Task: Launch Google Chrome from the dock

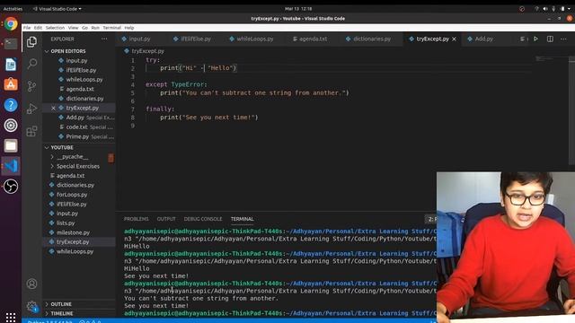Action: point(11,24)
